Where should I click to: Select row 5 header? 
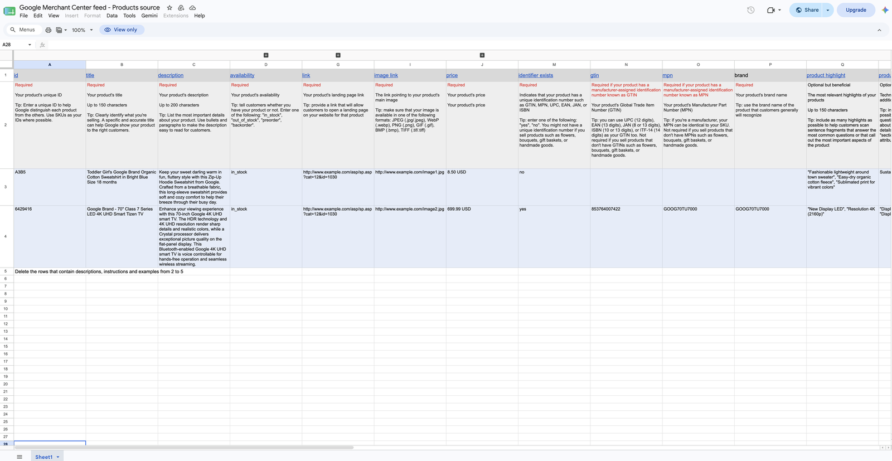[6, 271]
